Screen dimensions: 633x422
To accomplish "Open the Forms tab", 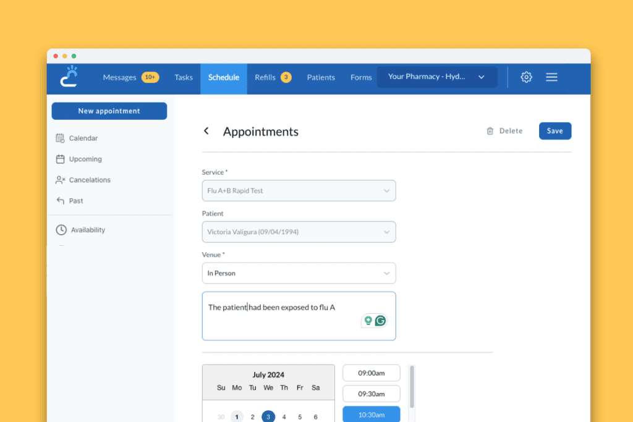I will [x=361, y=77].
